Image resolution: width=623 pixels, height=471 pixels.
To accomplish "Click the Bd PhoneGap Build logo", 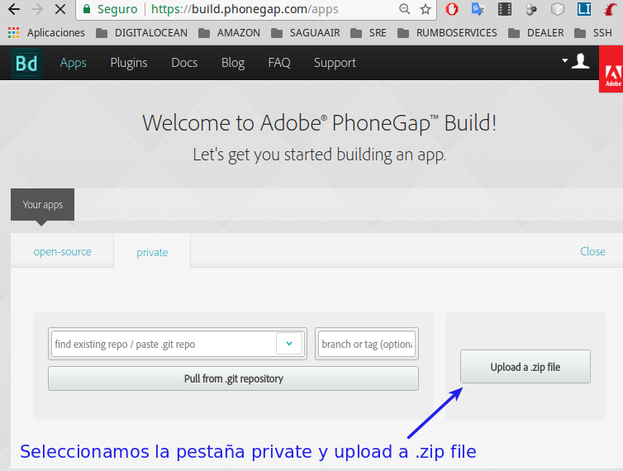I will (26, 63).
